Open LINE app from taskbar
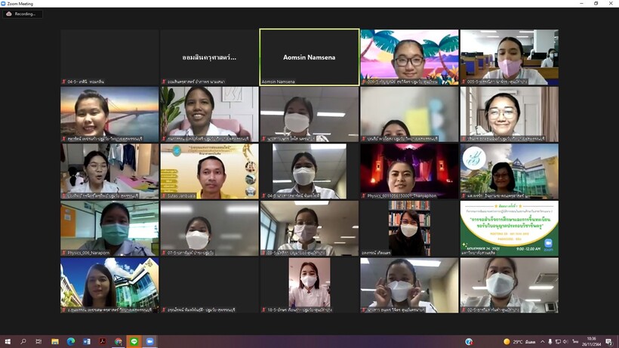This screenshot has height=348, width=619. click(x=134, y=341)
